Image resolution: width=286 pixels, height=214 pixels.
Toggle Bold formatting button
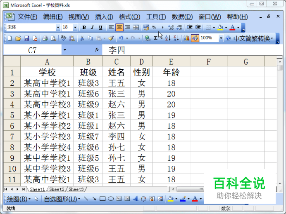pos(84,28)
